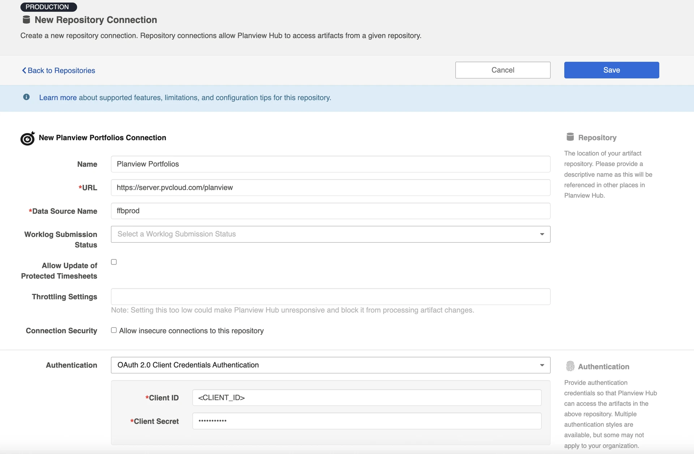
Task: Click the PRODUCTION environment badge
Action: (x=48, y=7)
